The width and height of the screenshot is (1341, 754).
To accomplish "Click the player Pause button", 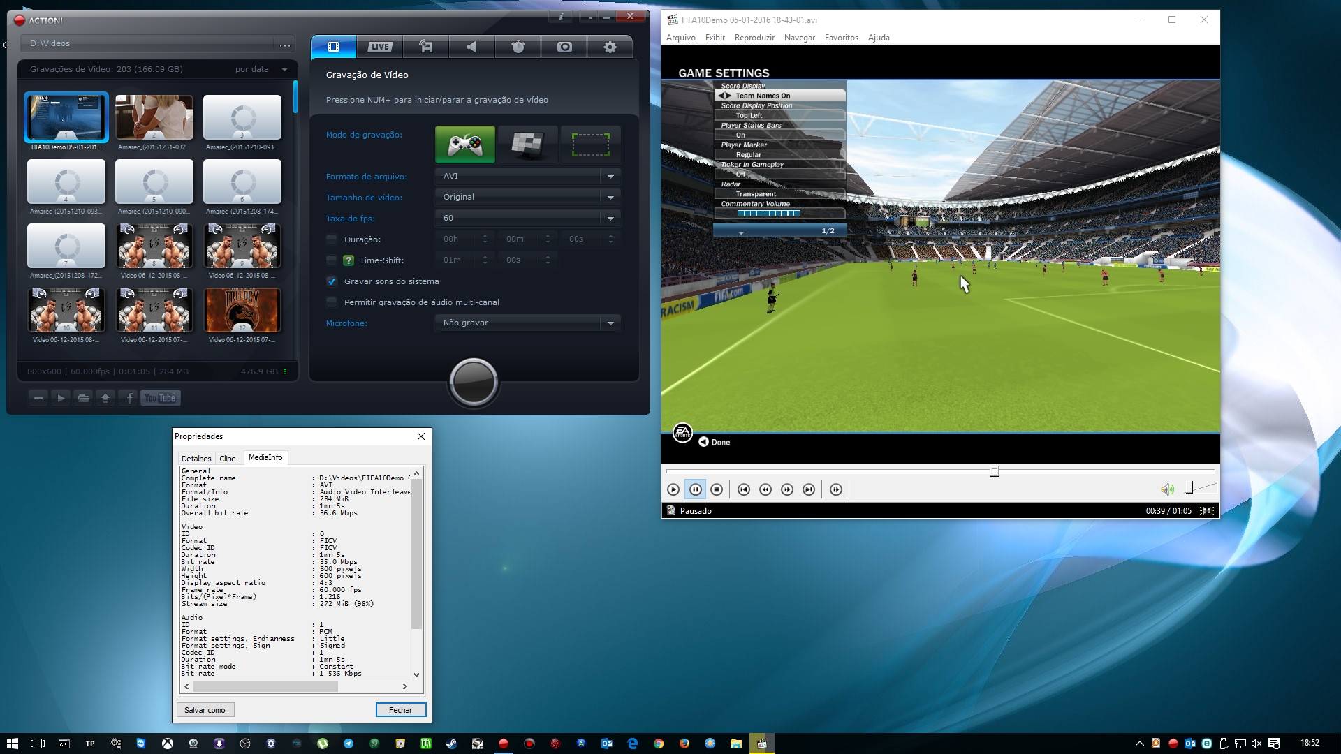I will [x=696, y=489].
